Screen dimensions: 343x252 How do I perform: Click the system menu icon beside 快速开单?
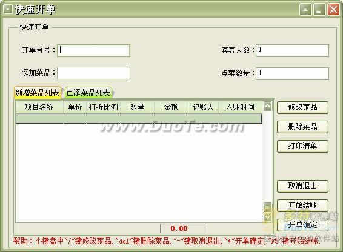tap(8, 10)
